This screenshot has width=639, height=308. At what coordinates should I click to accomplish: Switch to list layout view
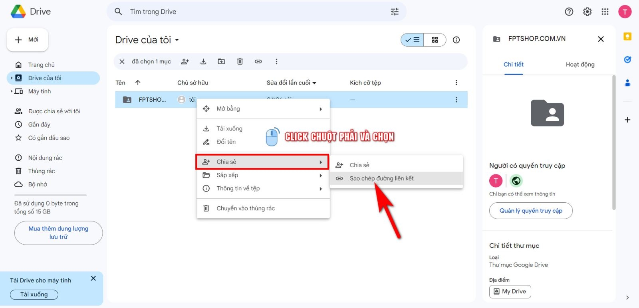[x=412, y=40]
